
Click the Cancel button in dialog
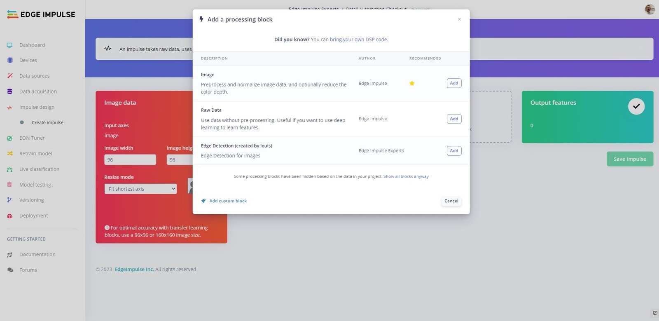451,201
